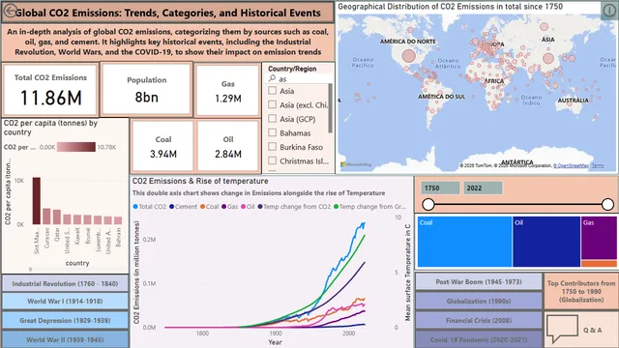
Task: Select the Gas treemap block
Action: pos(599,238)
